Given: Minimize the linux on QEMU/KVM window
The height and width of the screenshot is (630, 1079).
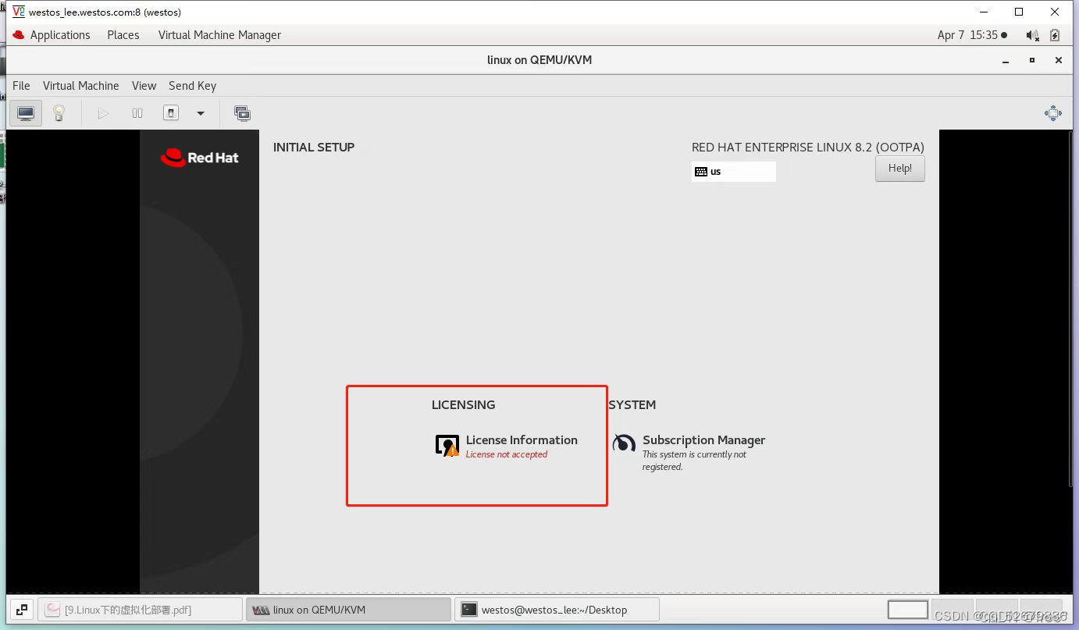Looking at the screenshot, I should pyautogui.click(x=1006, y=60).
